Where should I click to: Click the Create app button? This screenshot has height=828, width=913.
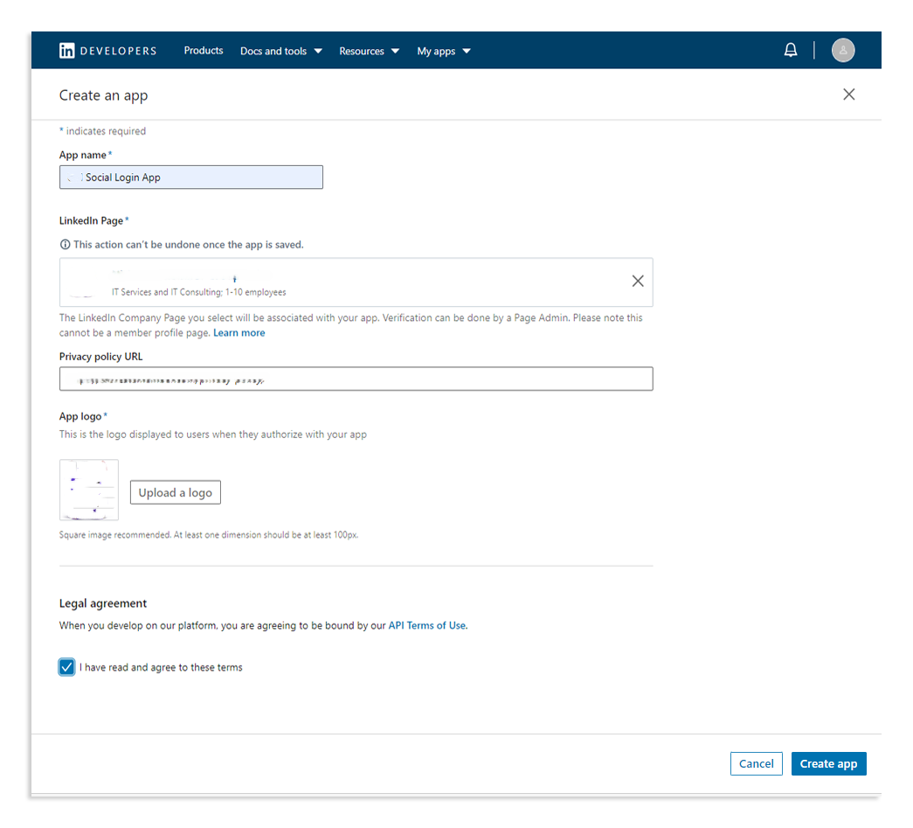pyautogui.click(x=828, y=763)
